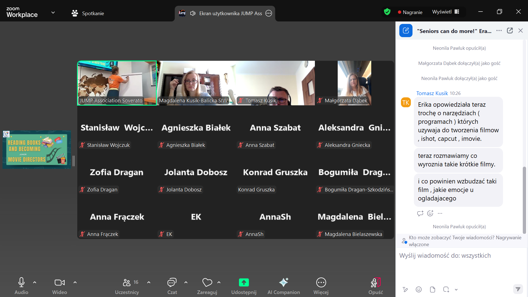
Task: Expand the audio options chevron
Action: point(35,282)
